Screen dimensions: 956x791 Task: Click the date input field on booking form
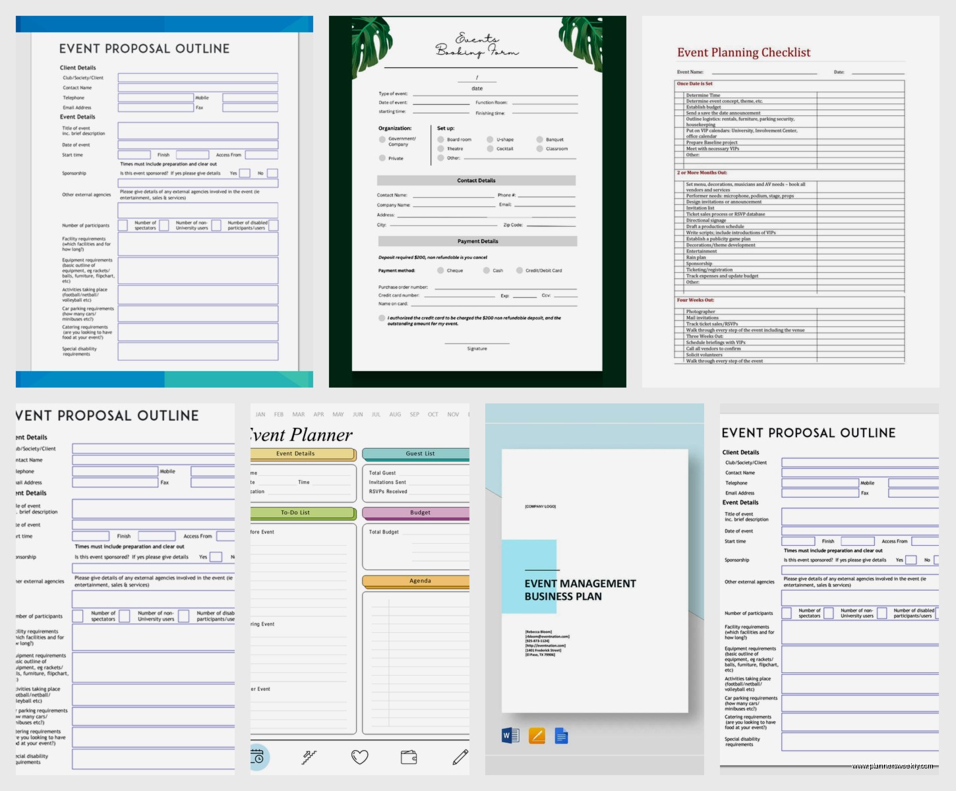coord(476,79)
